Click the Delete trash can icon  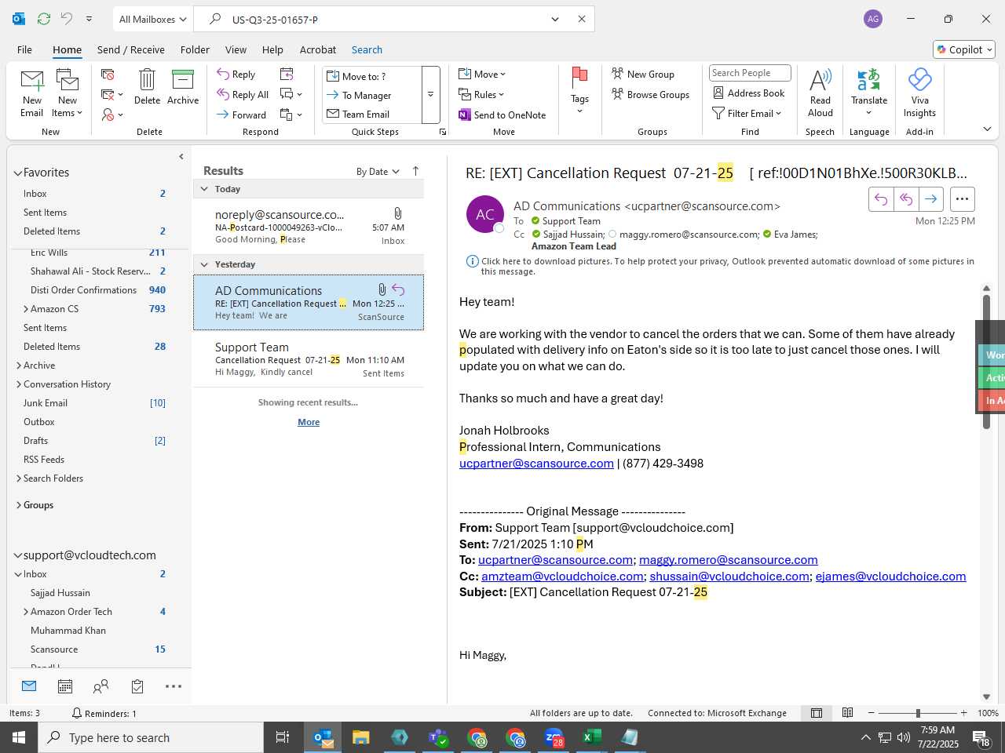coord(147,79)
